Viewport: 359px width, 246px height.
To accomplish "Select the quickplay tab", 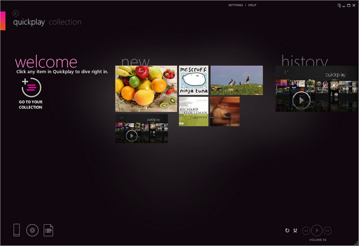I will click(29, 22).
